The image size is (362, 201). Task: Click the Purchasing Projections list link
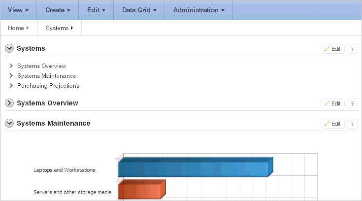point(48,86)
